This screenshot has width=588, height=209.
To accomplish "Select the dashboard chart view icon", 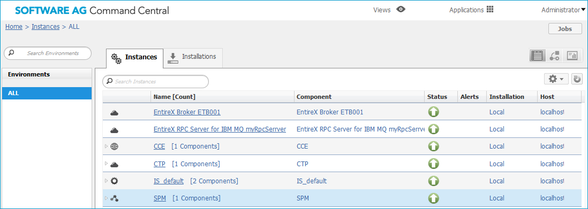I will tap(572, 56).
